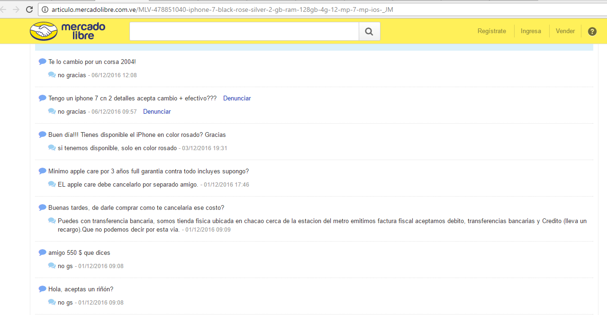Click the browser address bar URL

(x=222, y=9)
